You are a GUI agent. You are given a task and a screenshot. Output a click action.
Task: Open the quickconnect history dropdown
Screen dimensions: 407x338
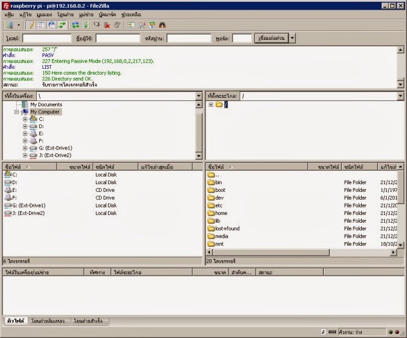[292, 38]
